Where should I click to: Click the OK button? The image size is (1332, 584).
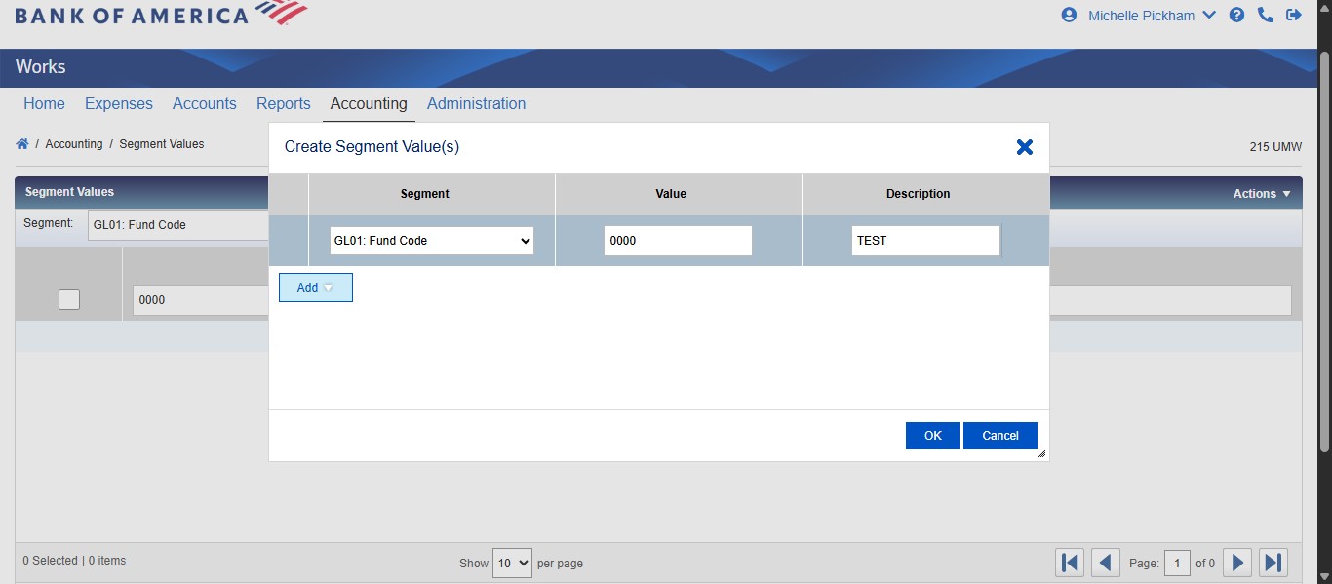tap(931, 435)
